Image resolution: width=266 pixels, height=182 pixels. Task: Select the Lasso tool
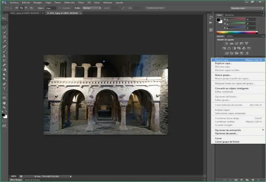click(4, 28)
